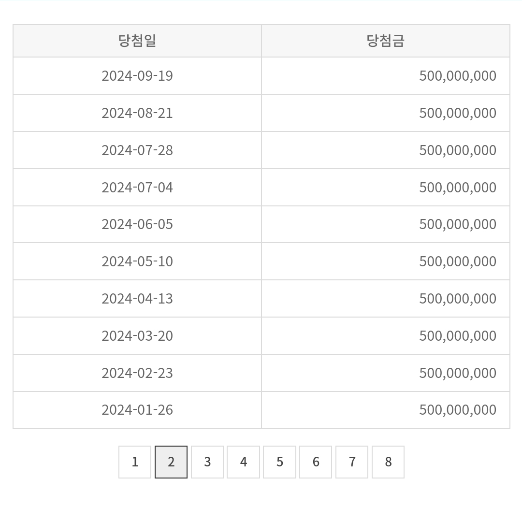The image size is (522, 522).
Task: Click the 2024-08-21 row date
Action: coord(137,113)
